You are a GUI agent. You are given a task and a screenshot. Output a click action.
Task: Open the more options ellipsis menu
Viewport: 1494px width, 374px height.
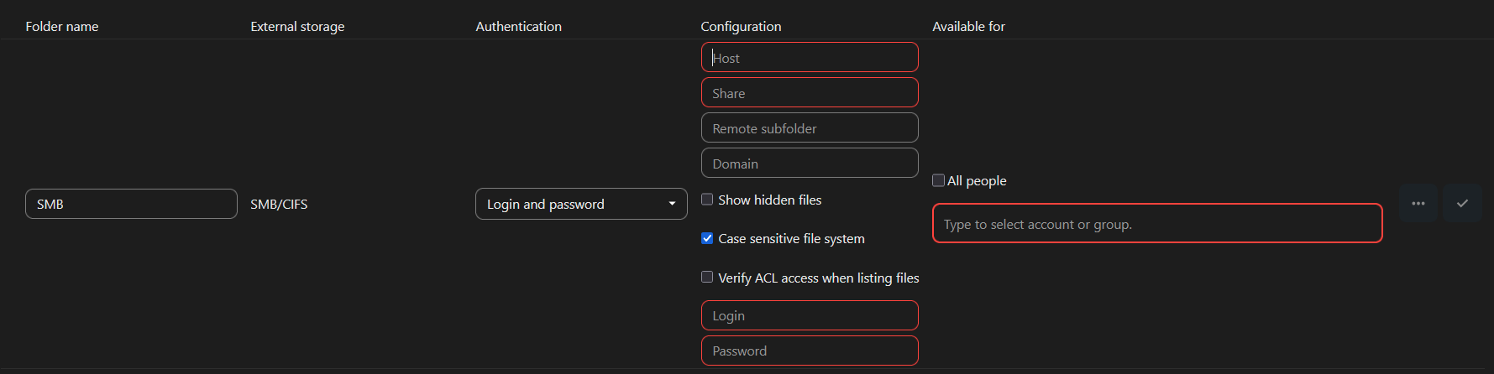(x=1418, y=204)
